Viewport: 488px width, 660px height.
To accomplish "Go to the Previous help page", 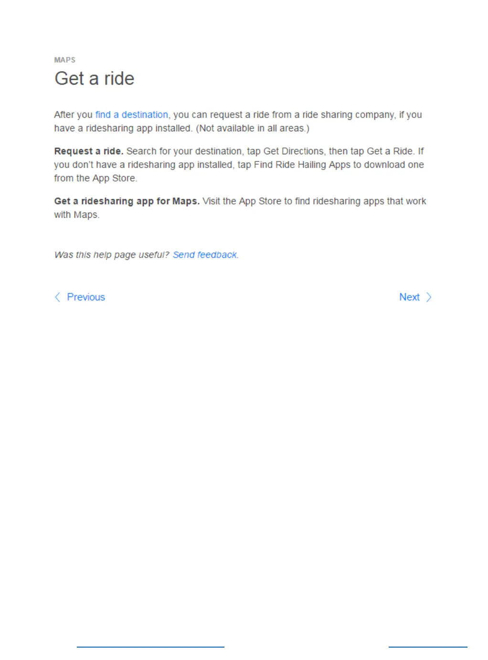I will pyautogui.click(x=86, y=297).
